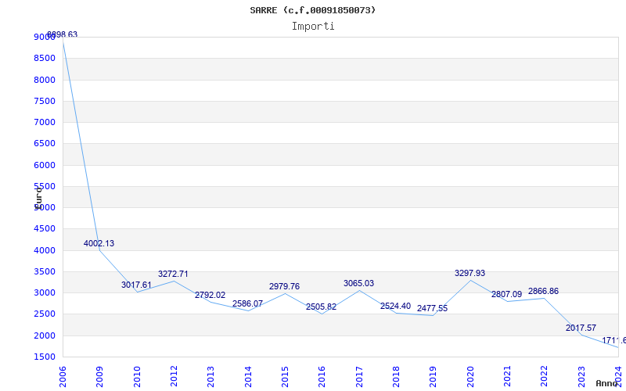Select the 2477.55 value label
The image size is (626, 391).
point(432,308)
